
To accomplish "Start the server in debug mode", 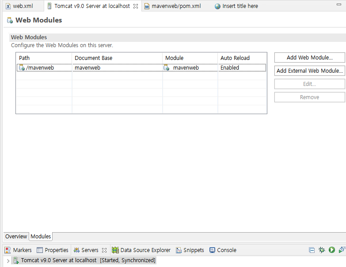I will pos(322,250).
